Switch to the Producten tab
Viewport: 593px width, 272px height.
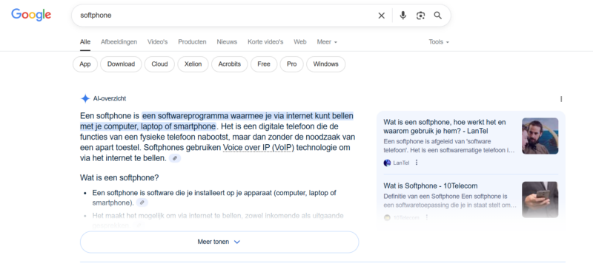192,42
